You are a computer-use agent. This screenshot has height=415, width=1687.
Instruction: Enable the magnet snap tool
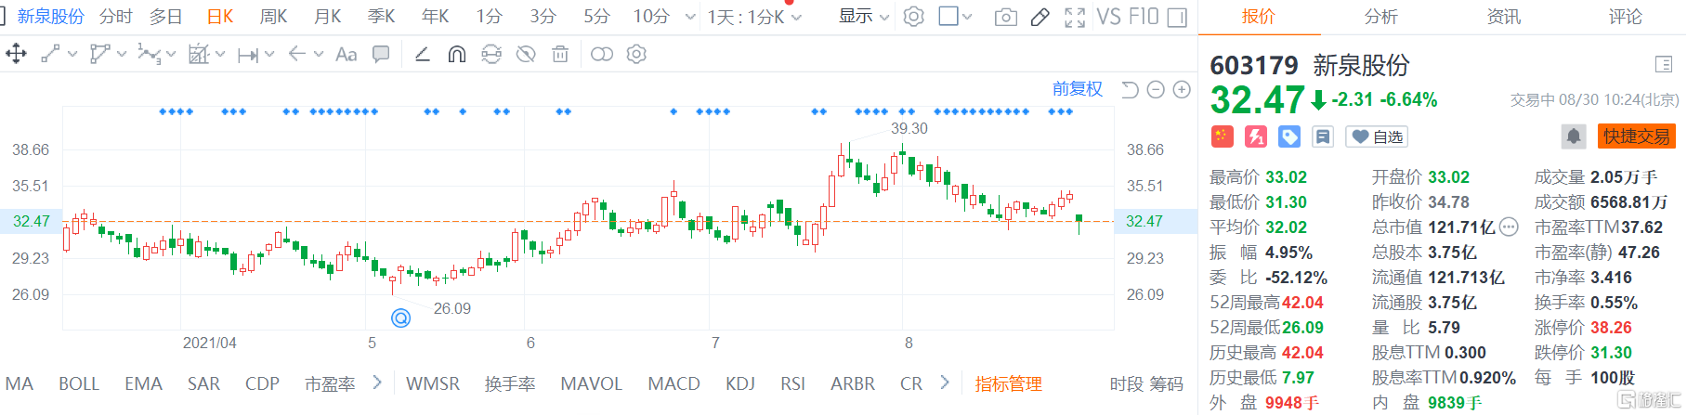click(456, 54)
